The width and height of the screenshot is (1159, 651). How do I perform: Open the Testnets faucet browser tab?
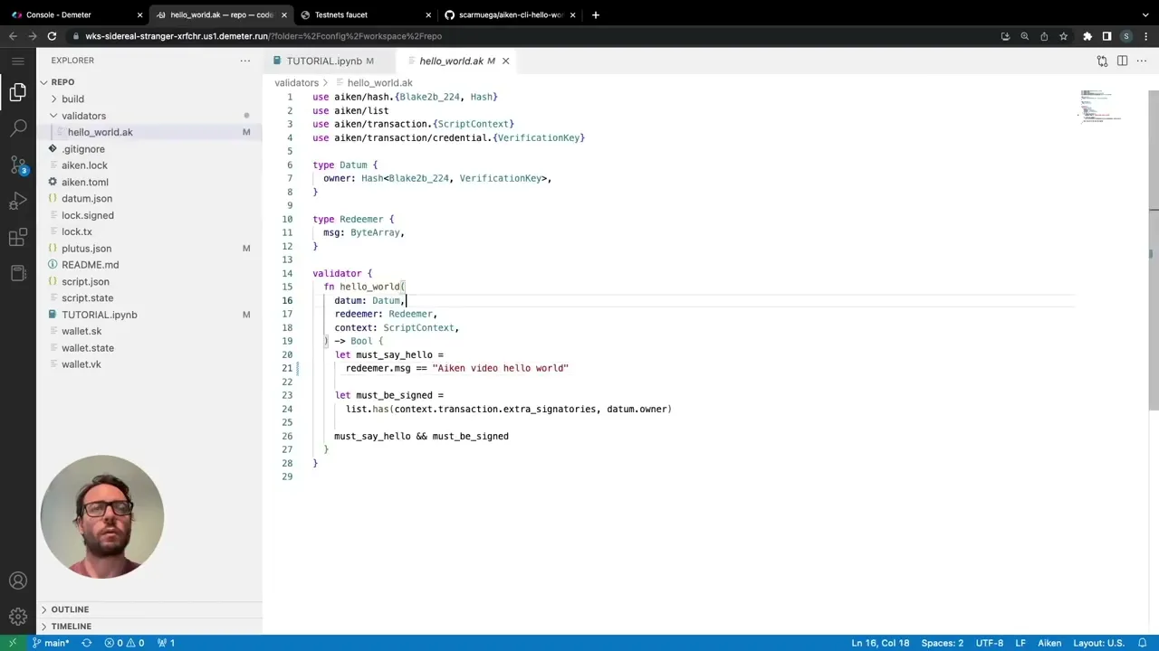coord(340,14)
